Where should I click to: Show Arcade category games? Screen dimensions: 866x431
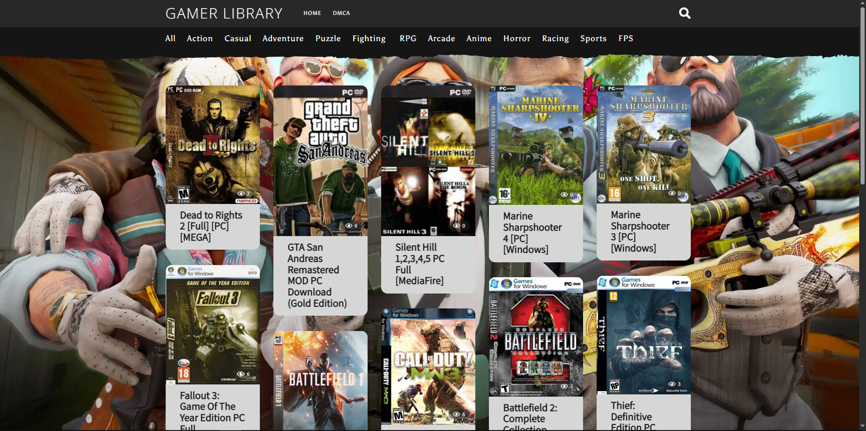441,38
